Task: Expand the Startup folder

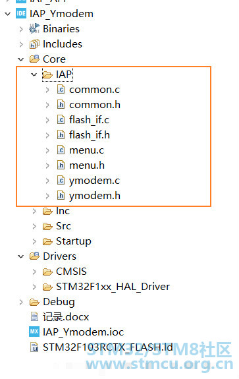Action: (34, 241)
